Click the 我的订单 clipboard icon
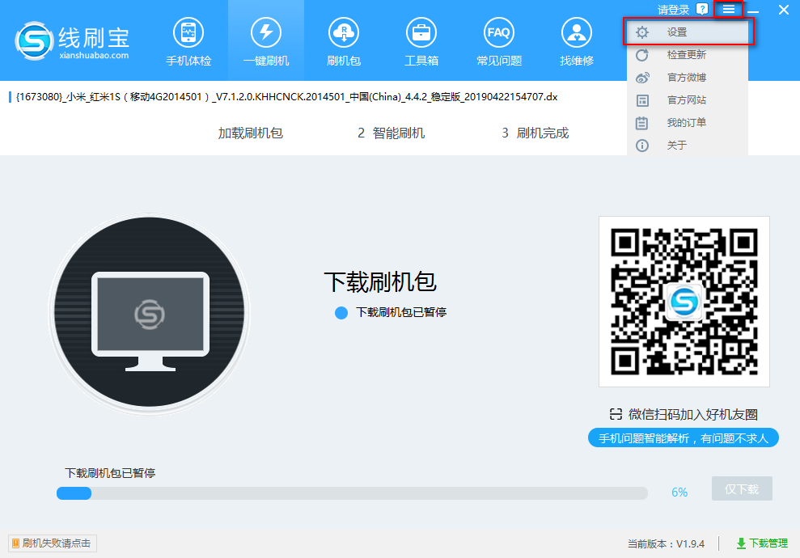Image resolution: width=800 pixels, height=558 pixels. pos(641,123)
